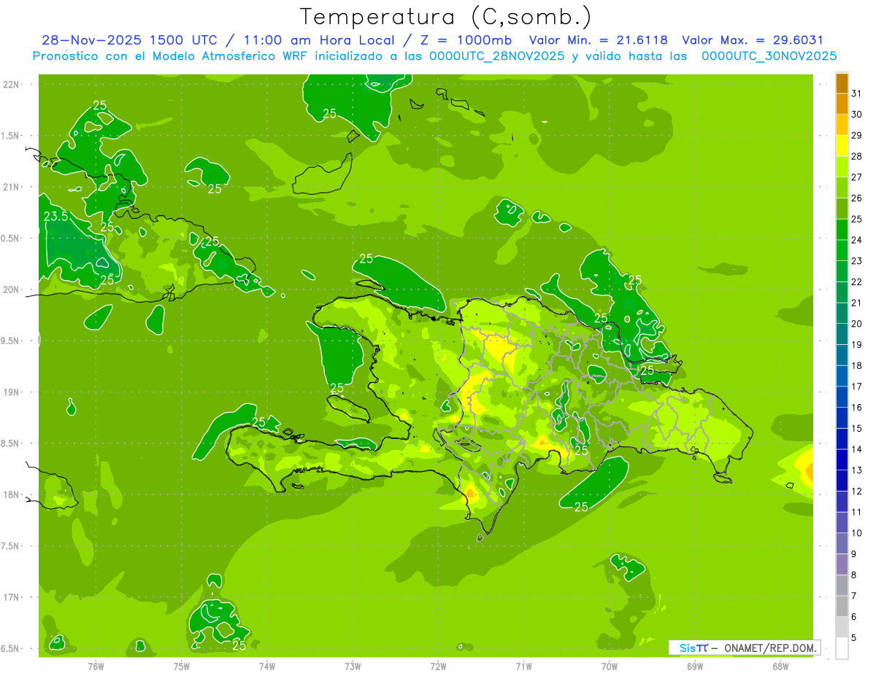This screenshot has width=876, height=676.
Task: Click the "76W" longitude axis label
Action: pyautogui.click(x=96, y=666)
